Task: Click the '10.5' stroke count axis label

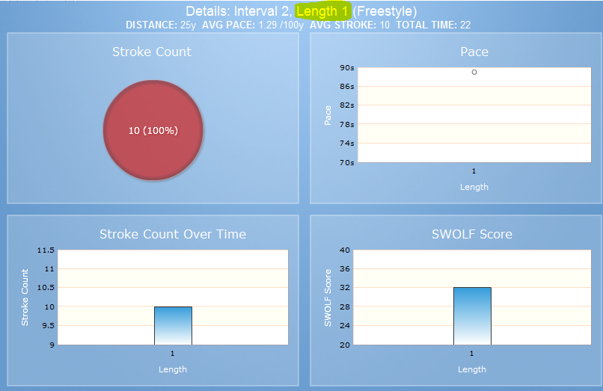Action: point(46,288)
